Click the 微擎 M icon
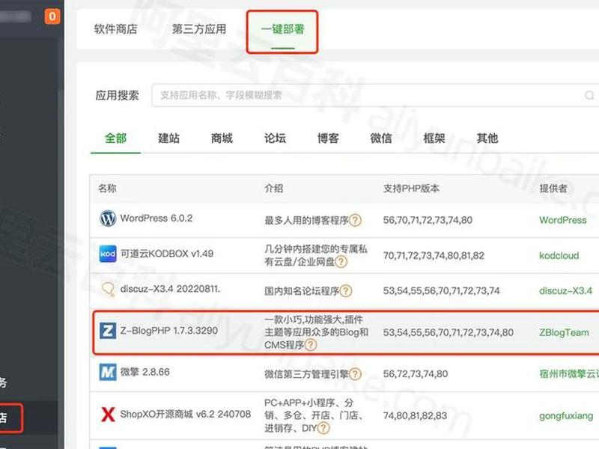599x449 pixels. coord(108,372)
